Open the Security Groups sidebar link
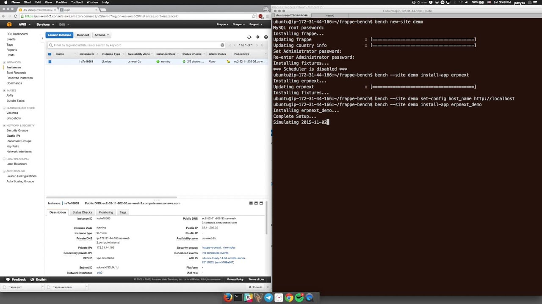Image resolution: width=542 pixels, height=304 pixels. (17, 130)
